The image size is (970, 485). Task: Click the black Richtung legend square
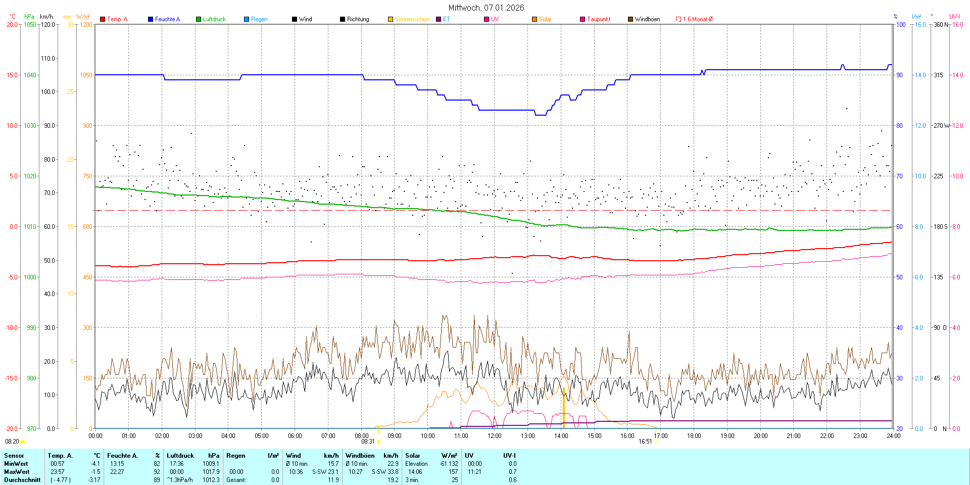pyautogui.click(x=343, y=19)
